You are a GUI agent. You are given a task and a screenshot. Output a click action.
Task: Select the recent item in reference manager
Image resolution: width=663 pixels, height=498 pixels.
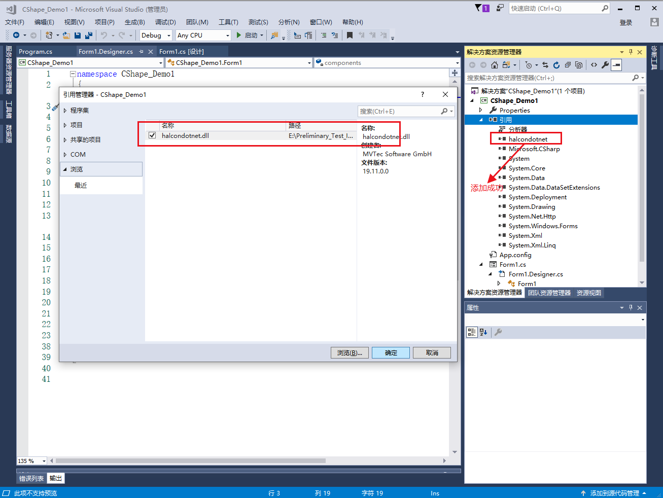point(81,185)
